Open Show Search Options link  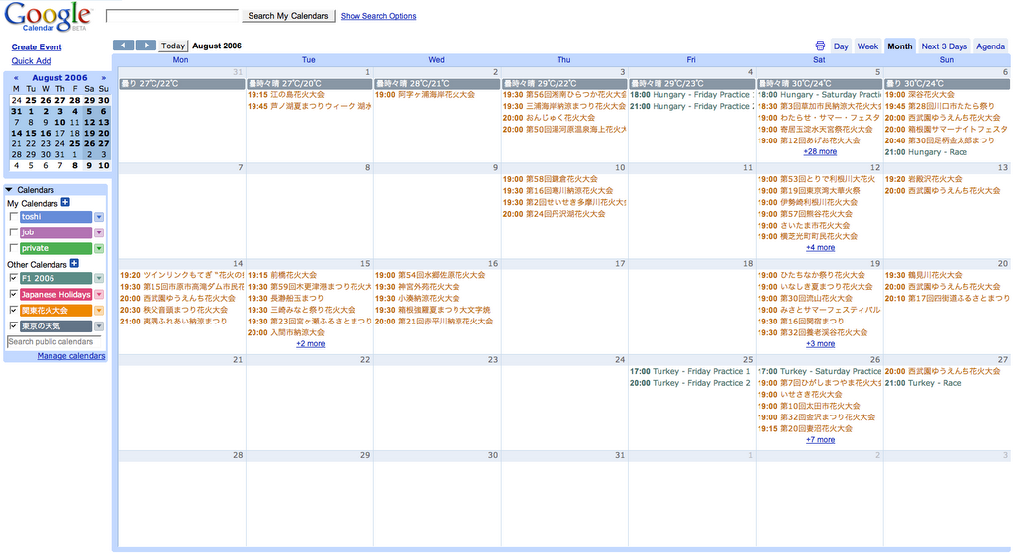pos(378,16)
